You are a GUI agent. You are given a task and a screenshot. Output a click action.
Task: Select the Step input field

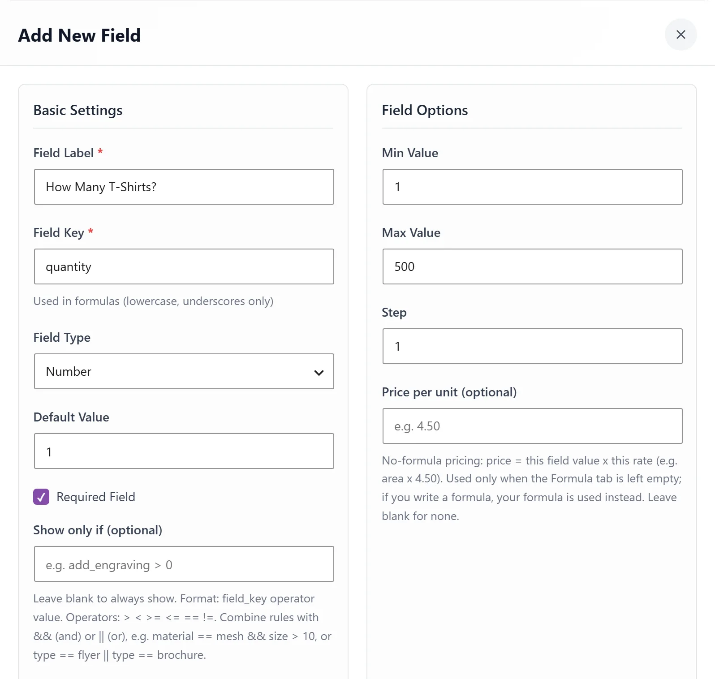[x=533, y=346]
